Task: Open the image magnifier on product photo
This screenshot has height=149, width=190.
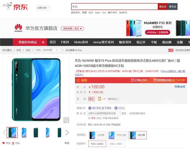Action: [66, 120]
